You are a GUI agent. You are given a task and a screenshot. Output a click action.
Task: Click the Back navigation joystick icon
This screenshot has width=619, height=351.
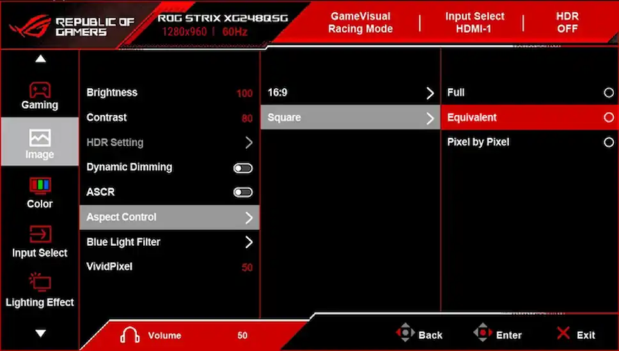405,334
